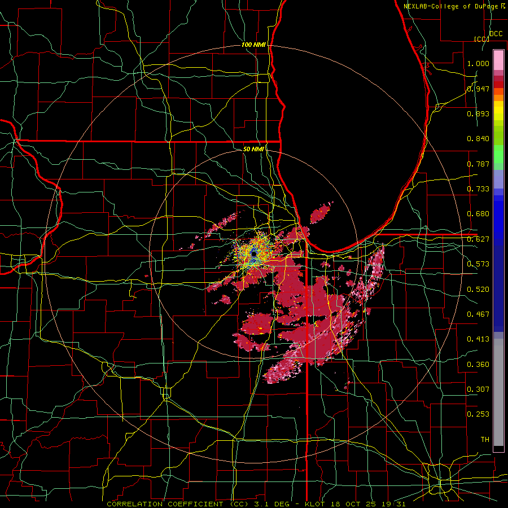
Task: Click the TH threshold label on legend
Action: coord(485,440)
